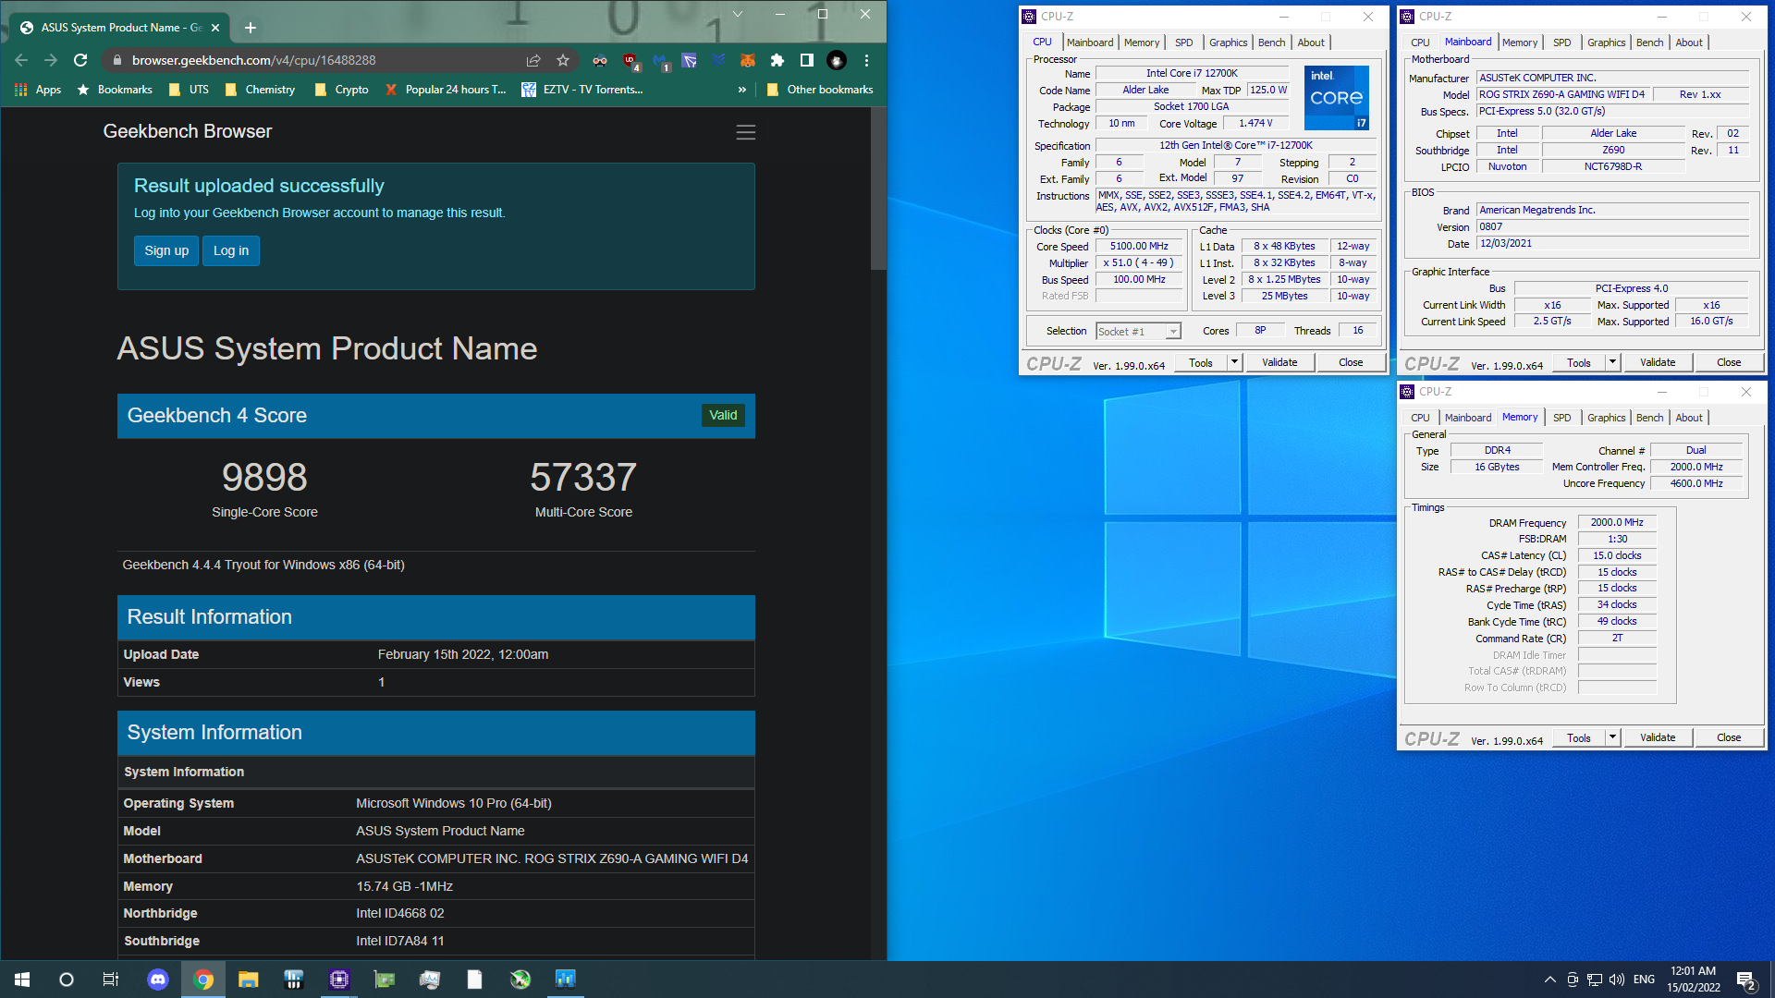Go back in Chrome history
The width and height of the screenshot is (1775, 998).
21,60
